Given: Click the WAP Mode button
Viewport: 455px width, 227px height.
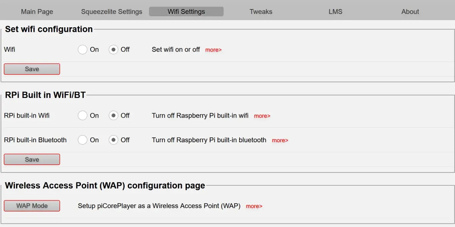Looking at the screenshot, I should coord(32,206).
